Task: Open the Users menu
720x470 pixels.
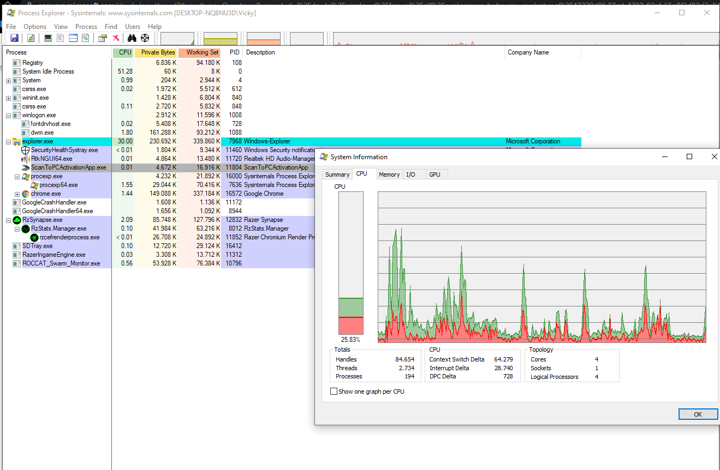Action: (133, 27)
